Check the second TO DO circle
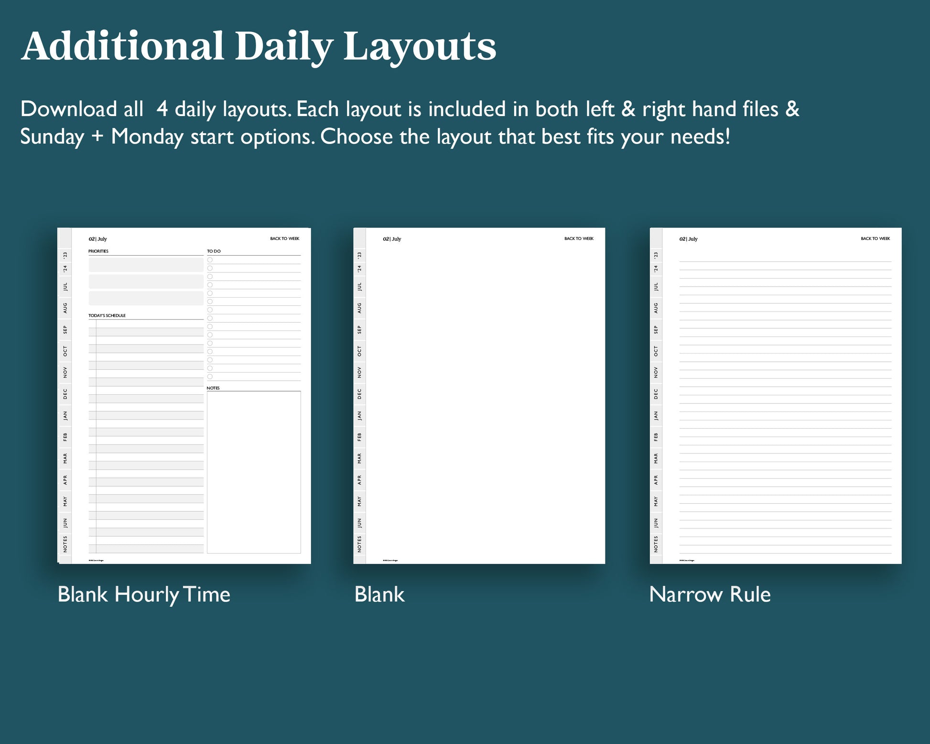This screenshot has height=744, width=930. [x=210, y=268]
